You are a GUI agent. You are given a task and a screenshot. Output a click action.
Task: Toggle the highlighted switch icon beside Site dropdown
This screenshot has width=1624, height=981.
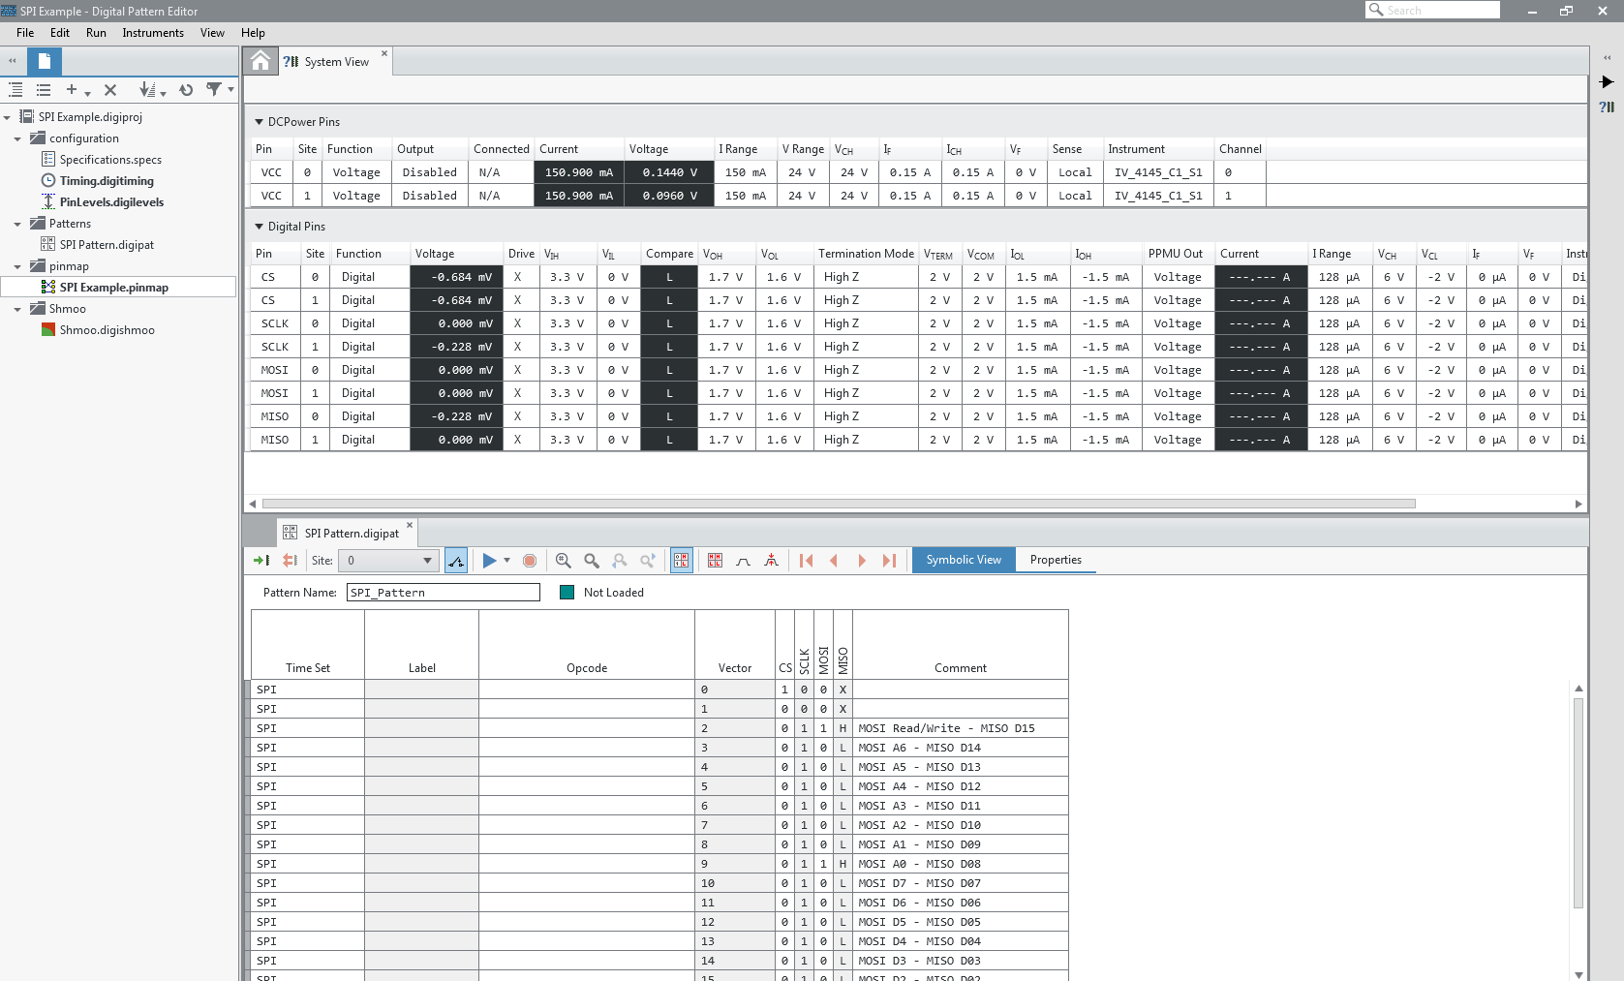(456, 561)
